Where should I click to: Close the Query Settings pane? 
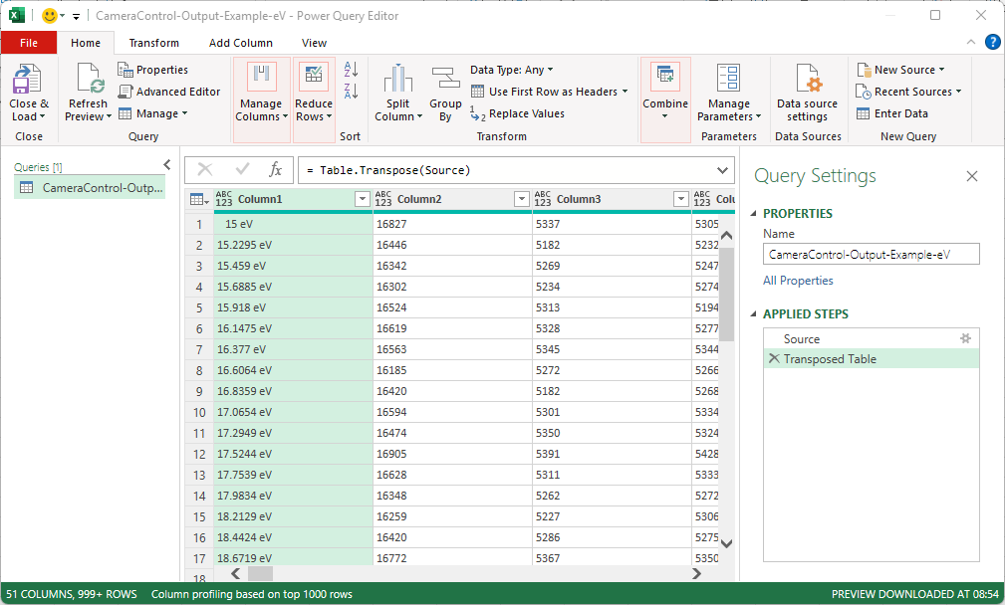tap(972, 176)
